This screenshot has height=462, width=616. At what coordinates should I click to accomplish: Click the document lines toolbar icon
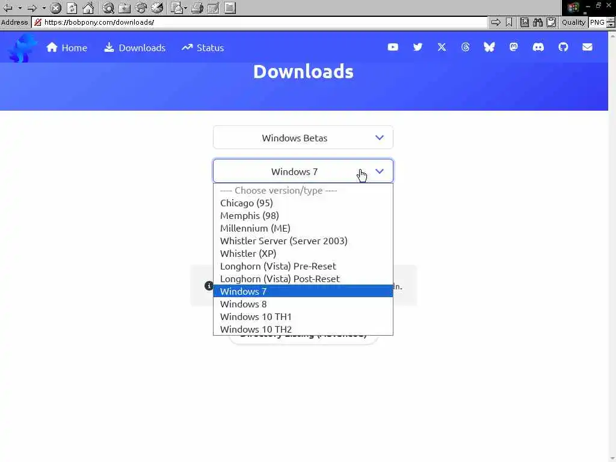point(230,7)
